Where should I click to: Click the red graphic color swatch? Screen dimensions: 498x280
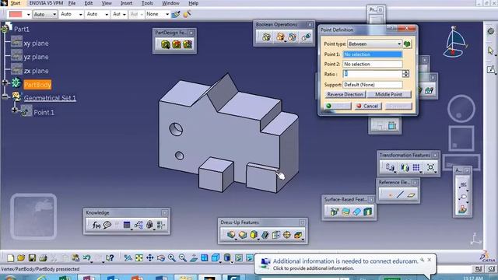pyautogui.click(x=16, y=14)
